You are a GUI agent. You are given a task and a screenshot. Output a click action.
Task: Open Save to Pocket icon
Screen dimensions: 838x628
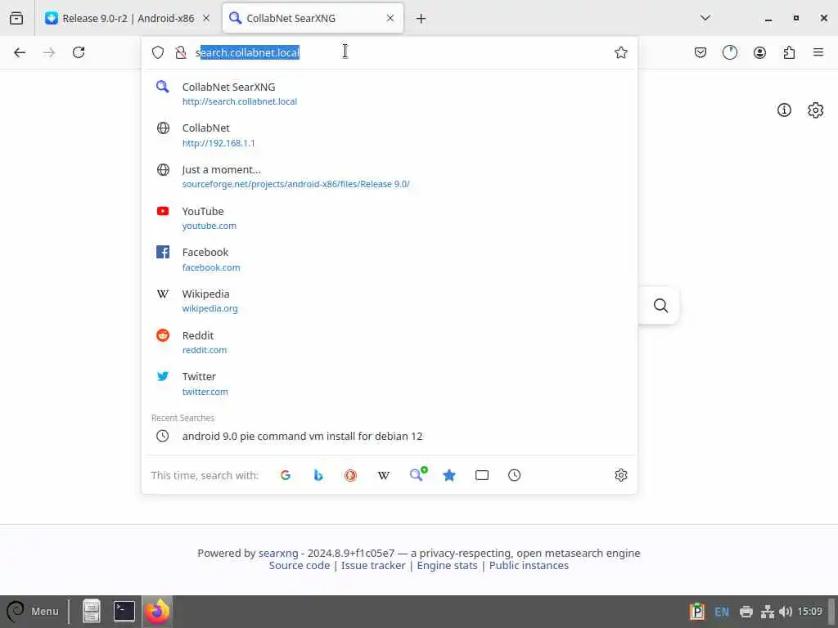701,52
